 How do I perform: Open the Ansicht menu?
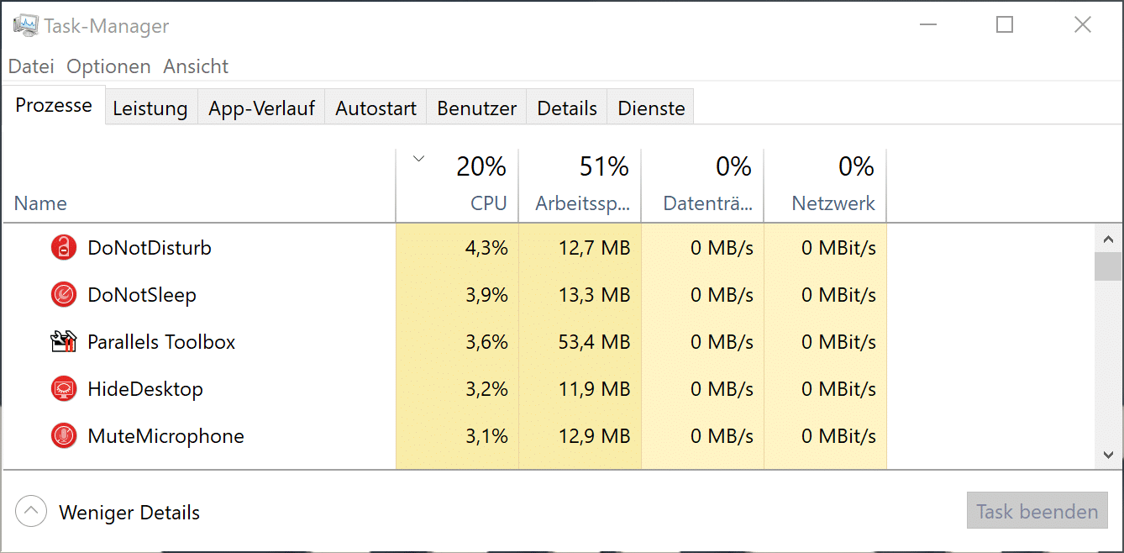pyautogui.click(x=196, y=66)
